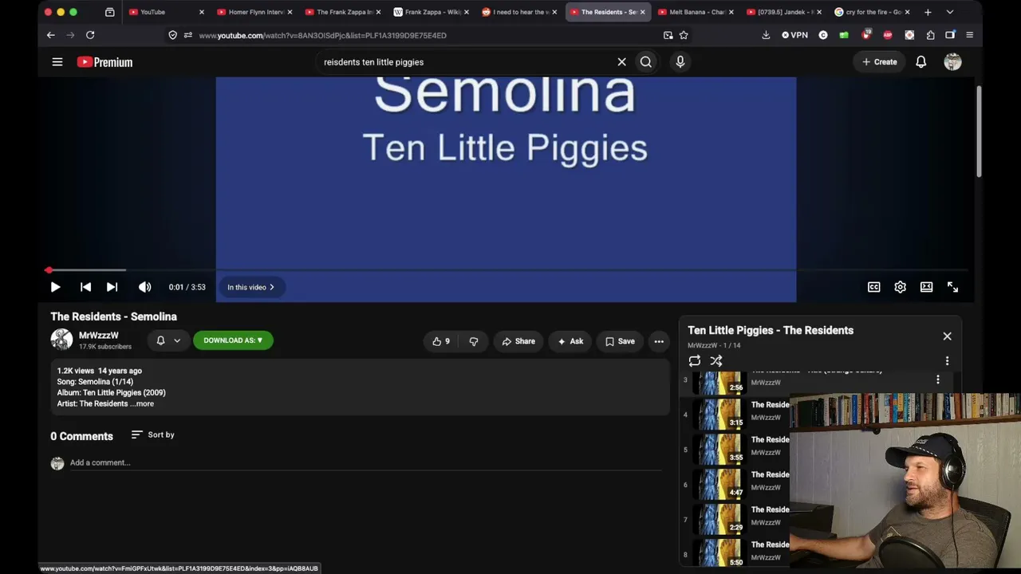Image resolution: width=1021 pixels, height=574 pixels.
Task: Save video to a playlist
Action: (620, 341)
